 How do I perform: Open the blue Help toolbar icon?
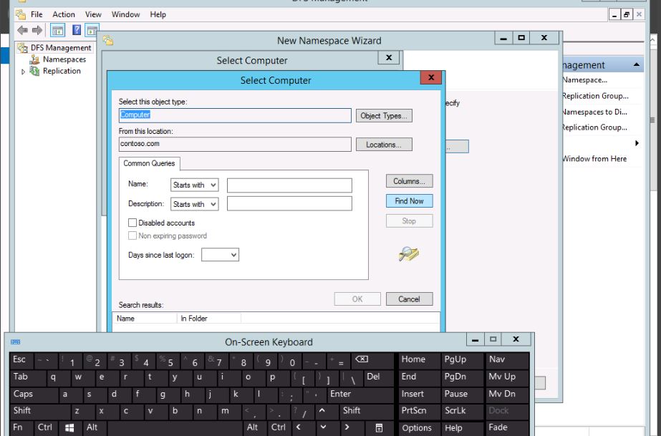(77, 30)
